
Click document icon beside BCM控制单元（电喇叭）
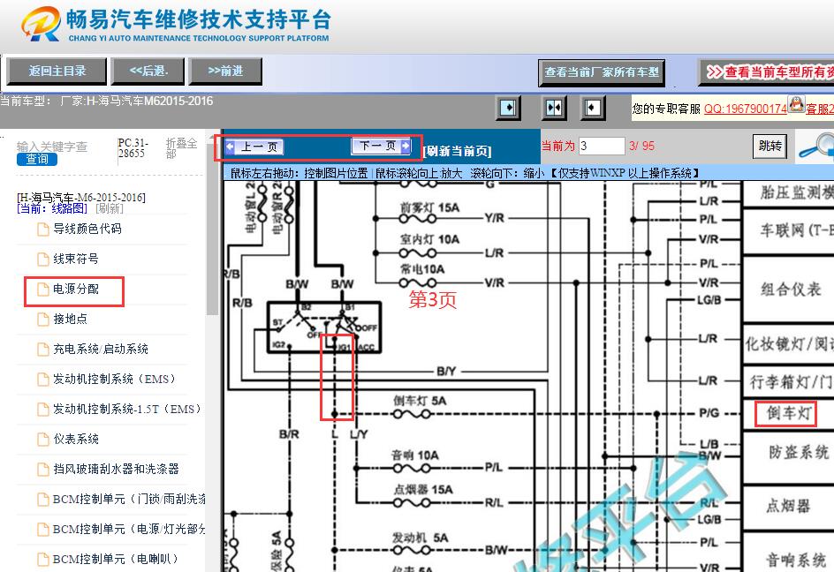43,560
